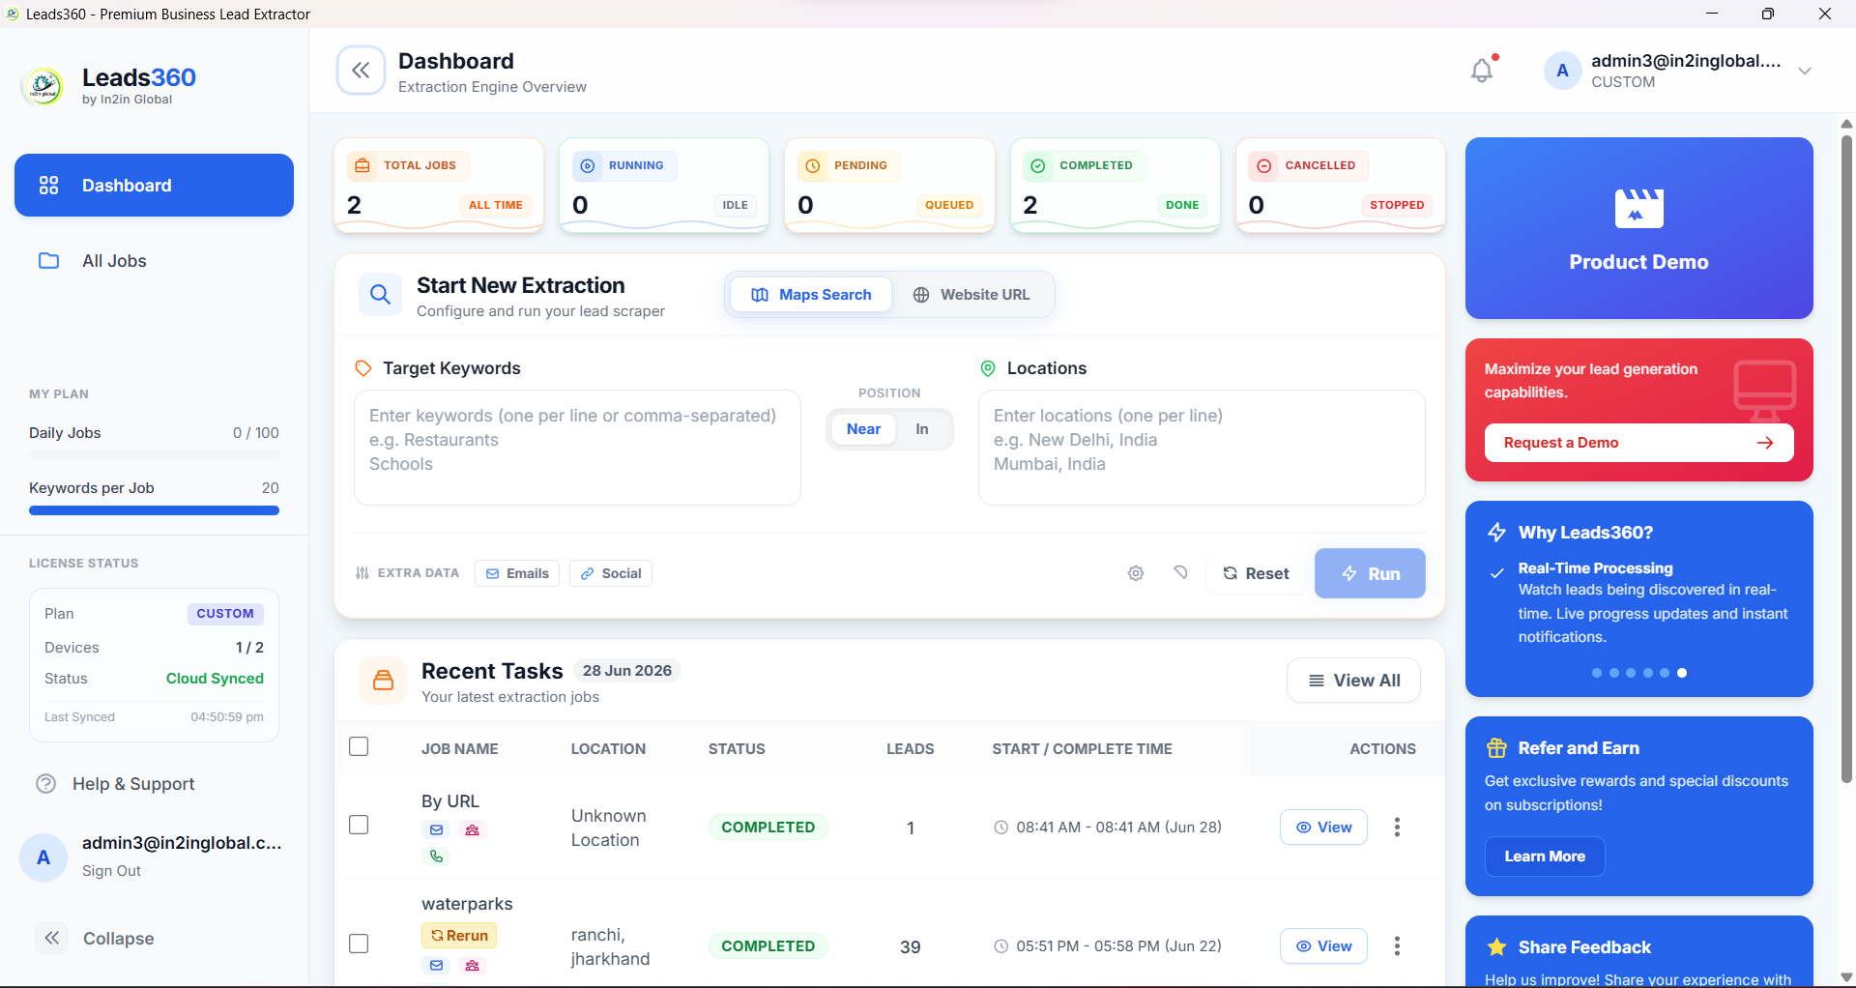Toggle the Social extra data option
This screenshot has height=988, width=1856.
611,573
